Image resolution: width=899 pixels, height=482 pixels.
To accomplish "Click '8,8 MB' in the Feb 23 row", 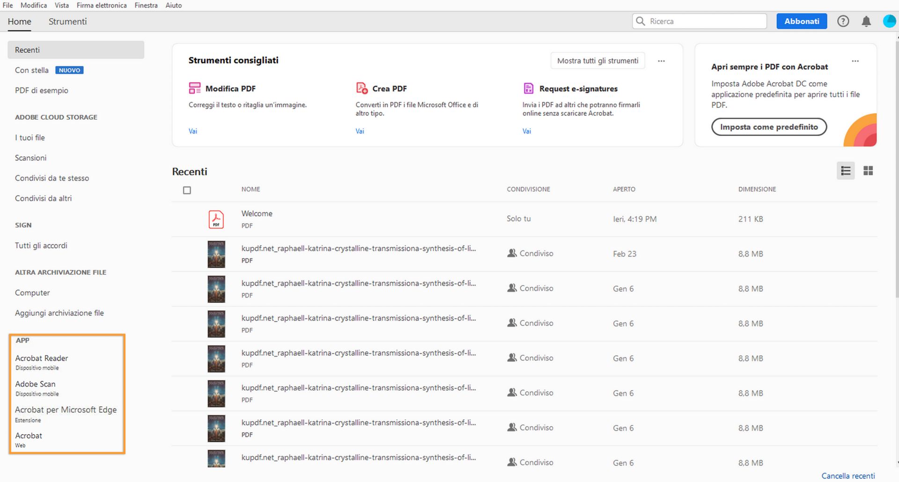I will [751, 254].
